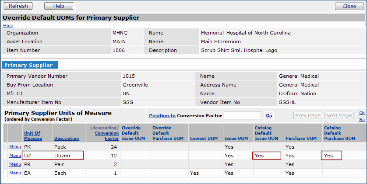Sort by Unit Of Measure column
Screen dimensions: 367x184
click(x=33, y=135)
